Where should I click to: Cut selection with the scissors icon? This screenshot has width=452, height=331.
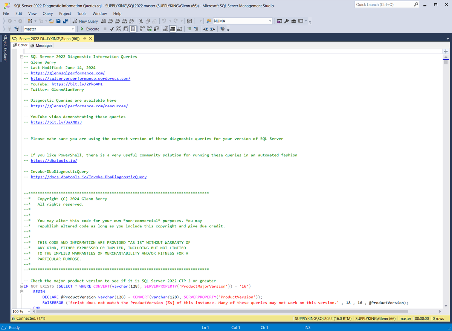(140, 21)
